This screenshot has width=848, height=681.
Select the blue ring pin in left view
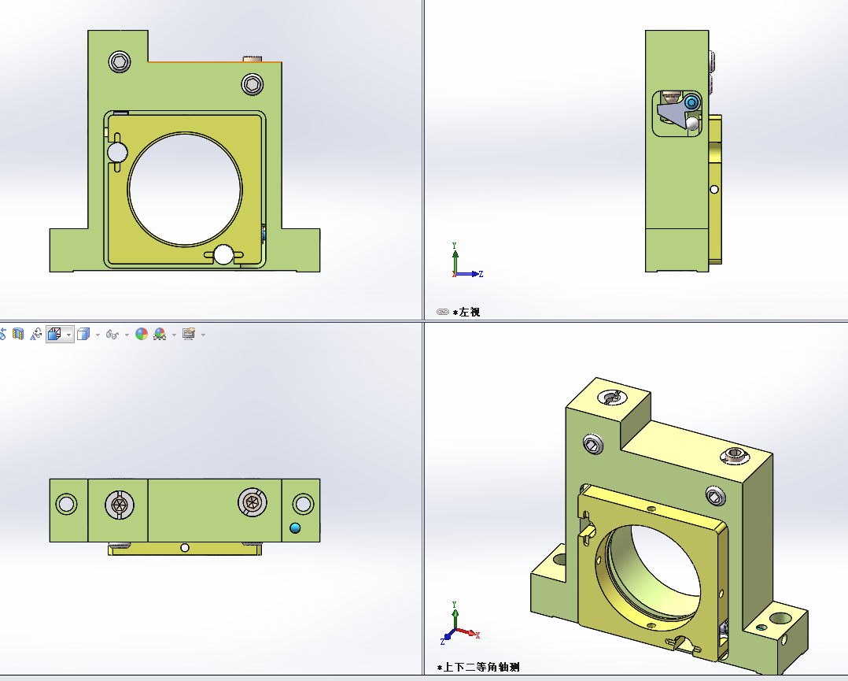[x=691, y=102]
